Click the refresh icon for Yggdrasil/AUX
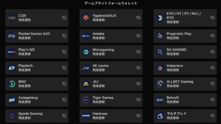221x124 pixels. tap(138, 18)
